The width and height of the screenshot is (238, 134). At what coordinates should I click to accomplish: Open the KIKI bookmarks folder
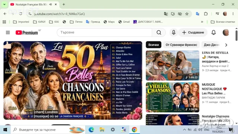[54, 22]
